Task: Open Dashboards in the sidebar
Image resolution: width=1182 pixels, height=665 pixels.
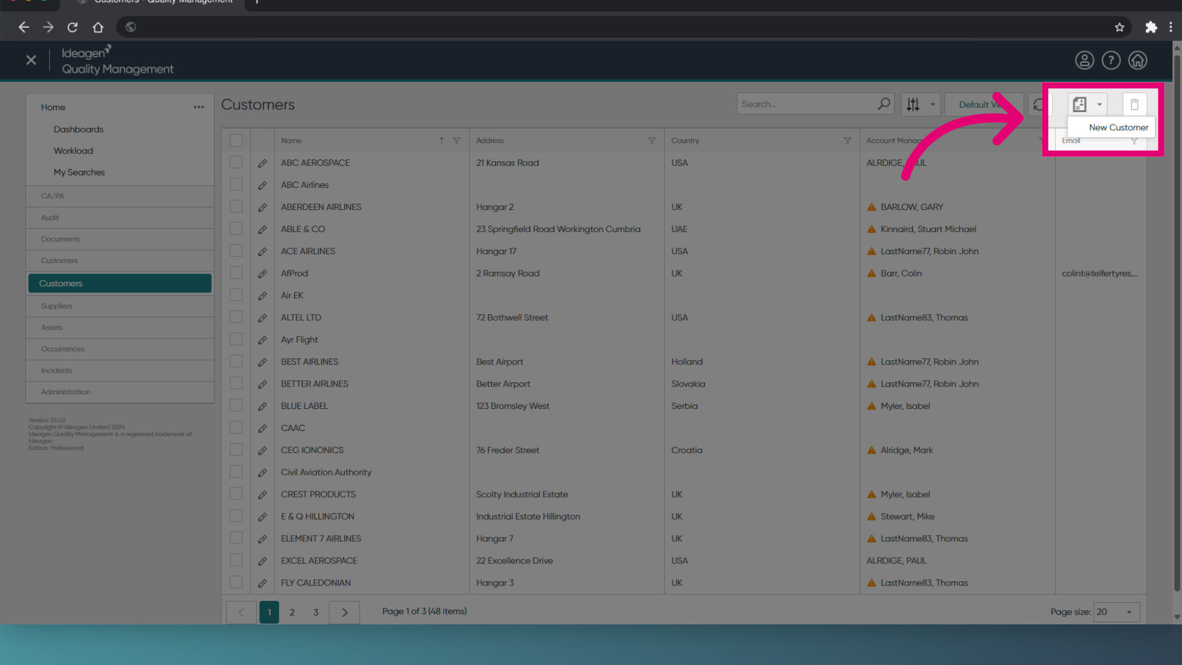Action: (x=78, y=129)
